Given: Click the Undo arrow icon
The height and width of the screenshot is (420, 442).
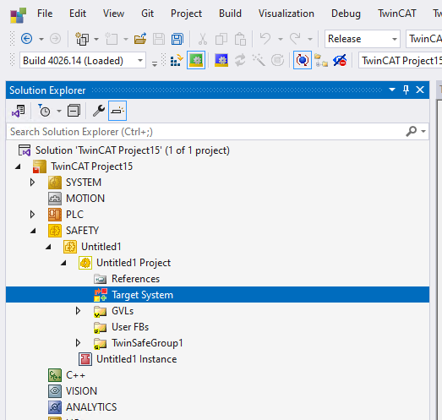Looking at the screenshot, I should click(x=265, y=38).
